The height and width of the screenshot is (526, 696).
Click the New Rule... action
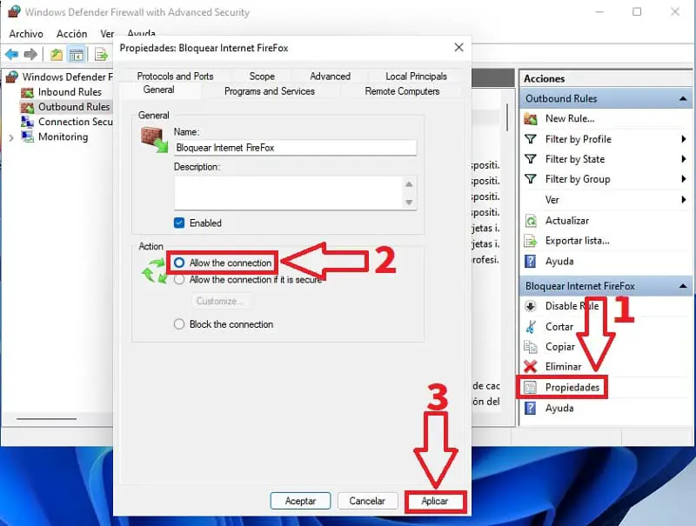click(x=570, y=118)
